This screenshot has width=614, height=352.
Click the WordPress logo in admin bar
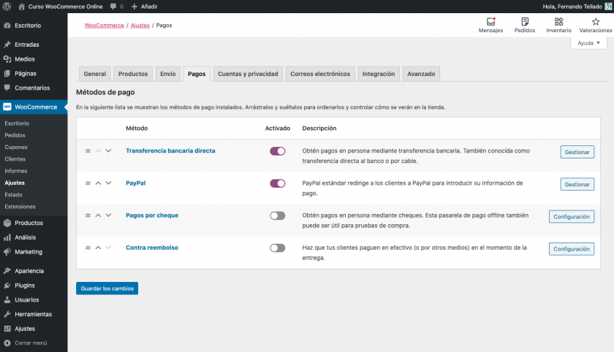pyautogui.click(x=7, y=6)
